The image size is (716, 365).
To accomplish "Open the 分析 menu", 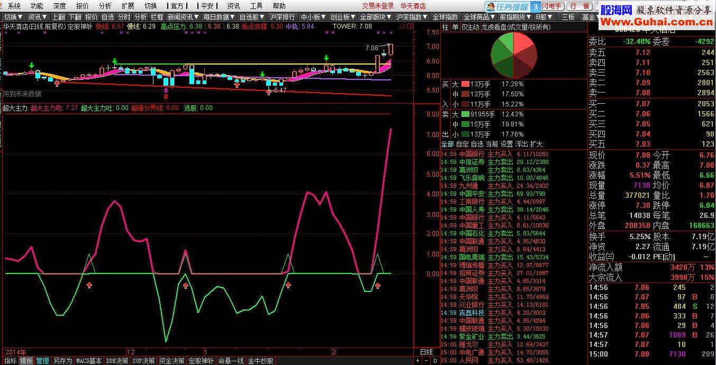I will tap(105, 6).
